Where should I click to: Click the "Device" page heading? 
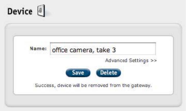tap(20, 11)
